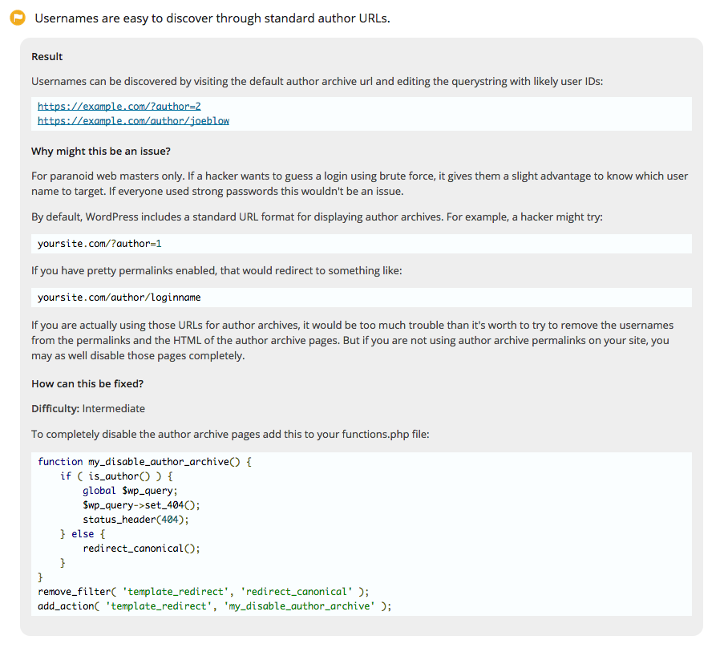The width and height of the screenshot is (724, 648).
Task: Click the 'redirect_canonical();' code line
Action: (141, 549)
